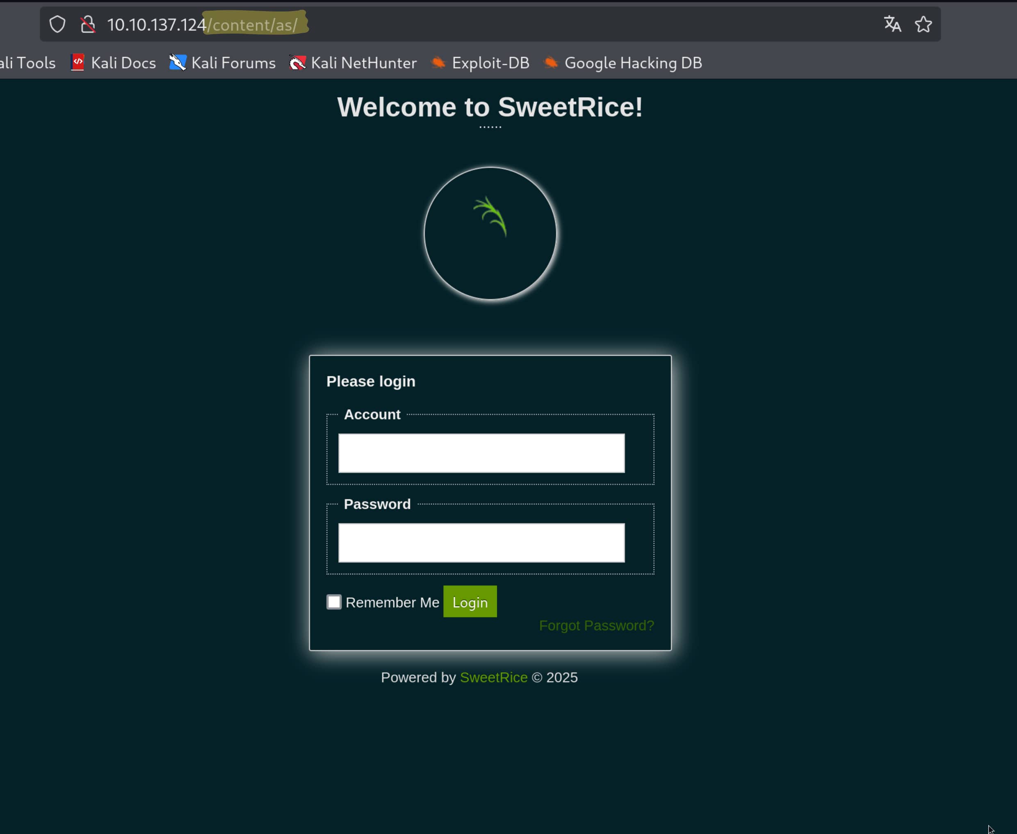Click the tracking protection shield icon
Screen dimensions: 1017x834
tap(57, 24)
